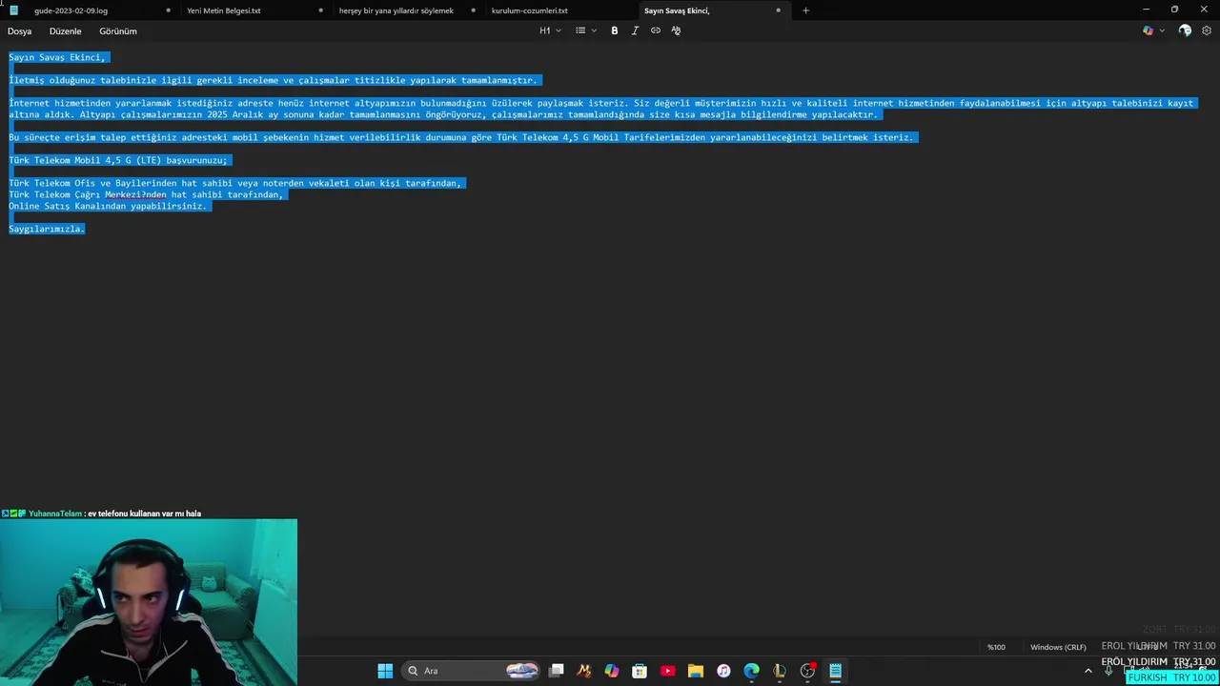Show hidden system tray icons
The image size is (1220, 686).
click(x=1088, y=671)
